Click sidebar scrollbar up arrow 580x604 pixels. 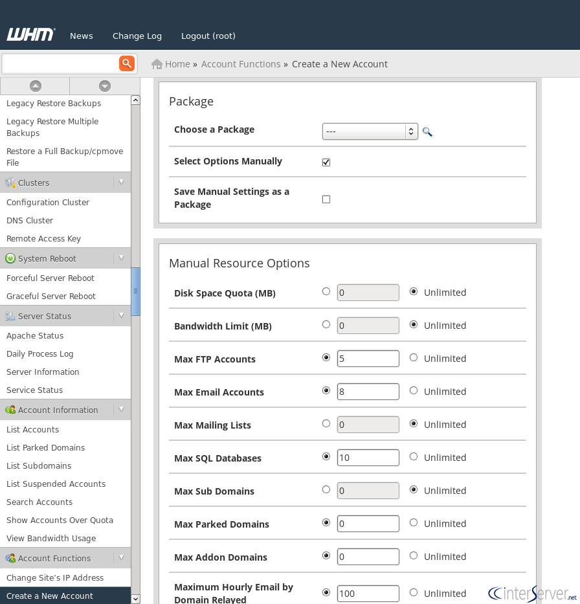click(x=135, y=100)
